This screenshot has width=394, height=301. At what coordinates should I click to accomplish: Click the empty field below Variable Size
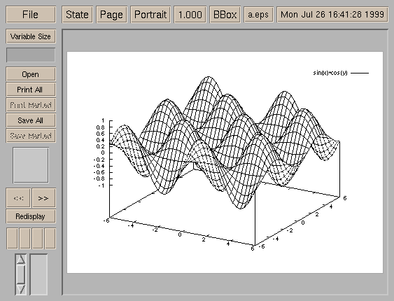31,55
